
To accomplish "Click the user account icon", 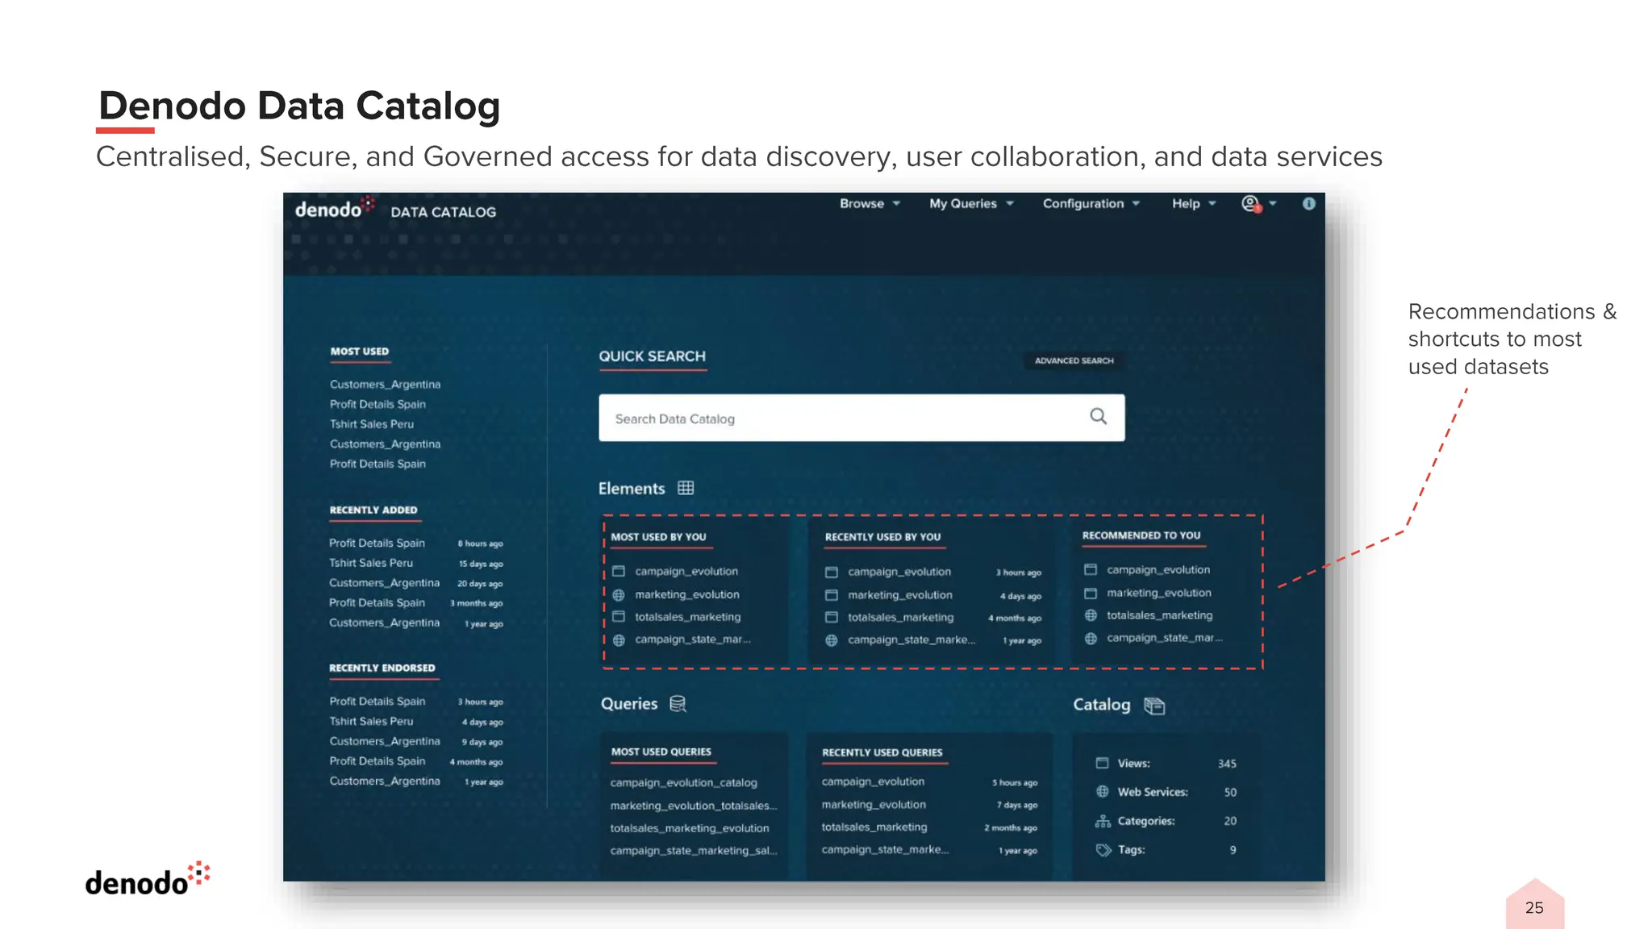I will tap(1250, 204).
